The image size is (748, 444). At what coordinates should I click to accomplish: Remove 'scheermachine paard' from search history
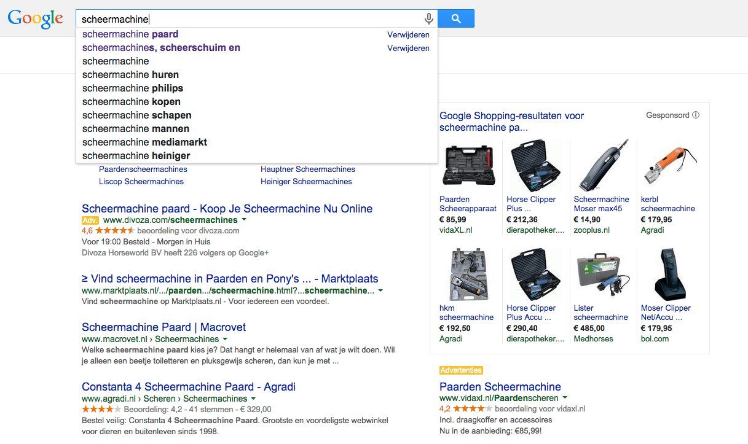point(408,35)
